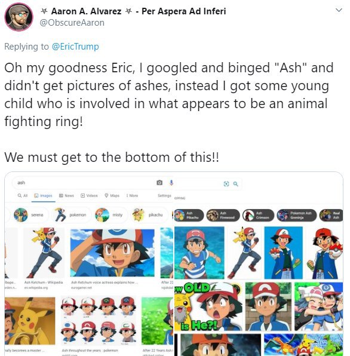
Task: Open the @EricTrump profile link
Action: [75, 47]
